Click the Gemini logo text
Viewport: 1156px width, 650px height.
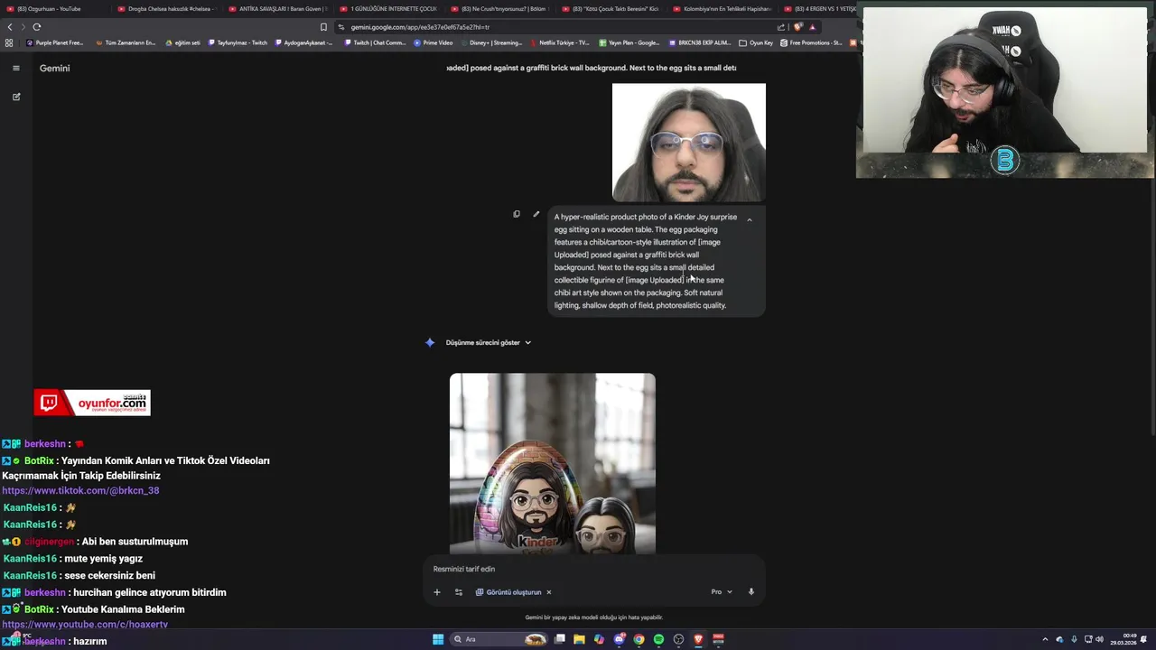54,69
